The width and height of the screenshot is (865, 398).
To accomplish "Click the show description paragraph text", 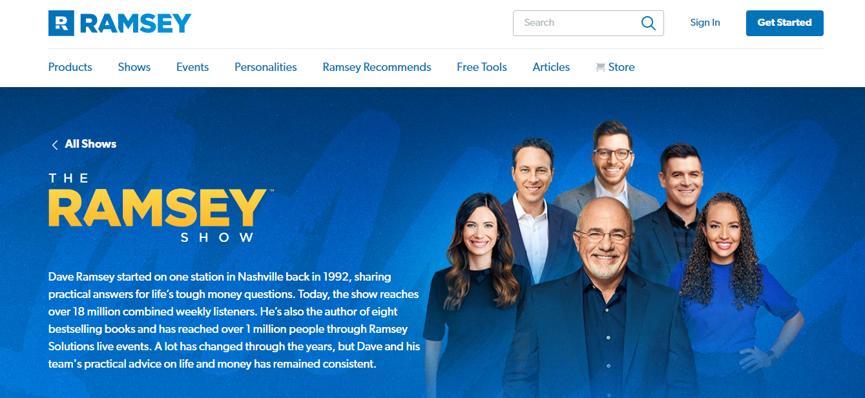I will coord(234,320).
